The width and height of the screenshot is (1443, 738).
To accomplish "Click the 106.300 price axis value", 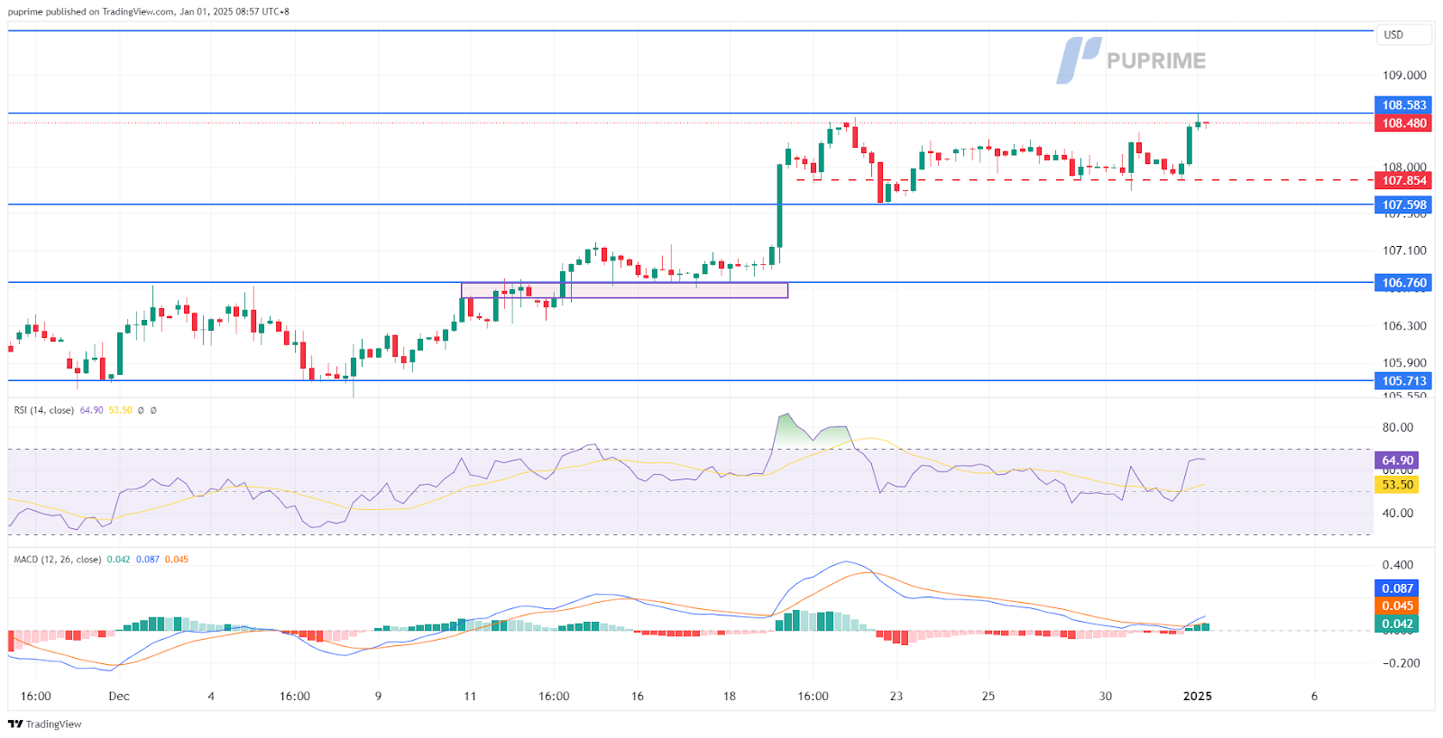I will click(x=1404, y=326).
